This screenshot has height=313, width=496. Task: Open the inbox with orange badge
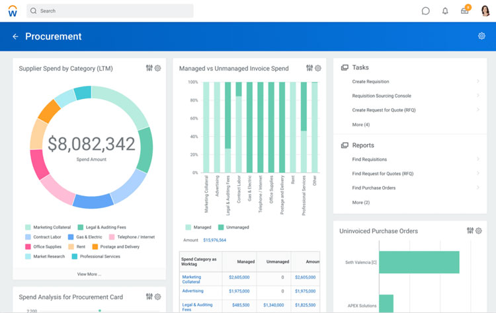pos(465,11)
